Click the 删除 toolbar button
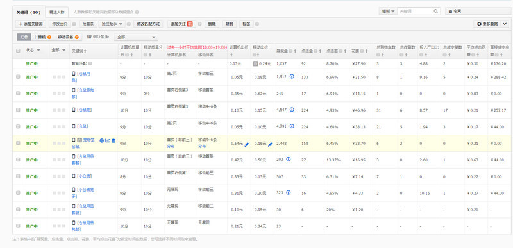The height and width of the screenshot is (248, 513). (212, 24)
